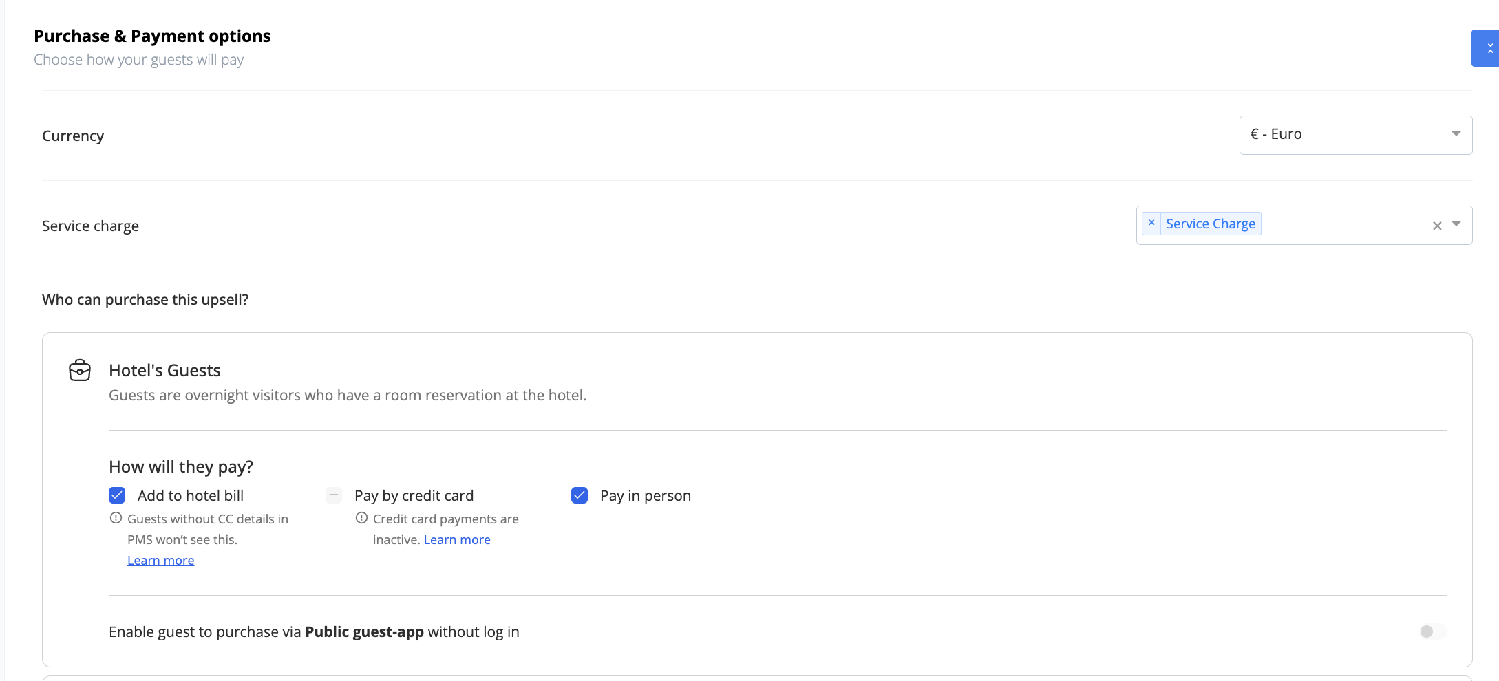Click the Purchase & Payment options heading
The image size is (1499, 681).
152,36
